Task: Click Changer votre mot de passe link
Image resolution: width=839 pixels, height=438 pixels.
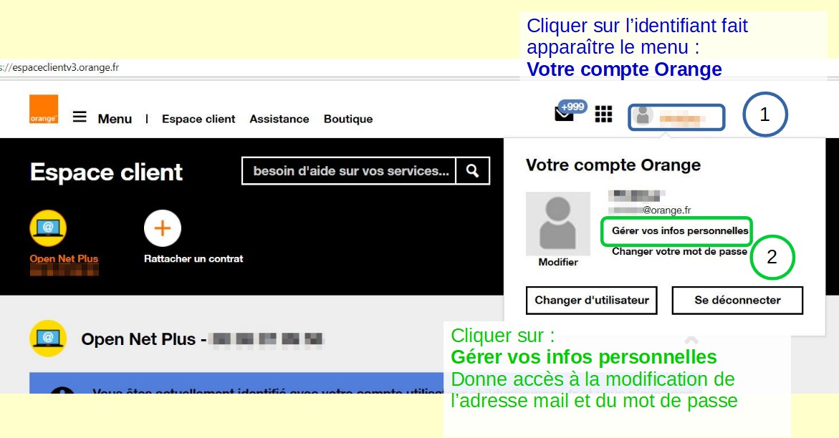Action: [679, 251]
